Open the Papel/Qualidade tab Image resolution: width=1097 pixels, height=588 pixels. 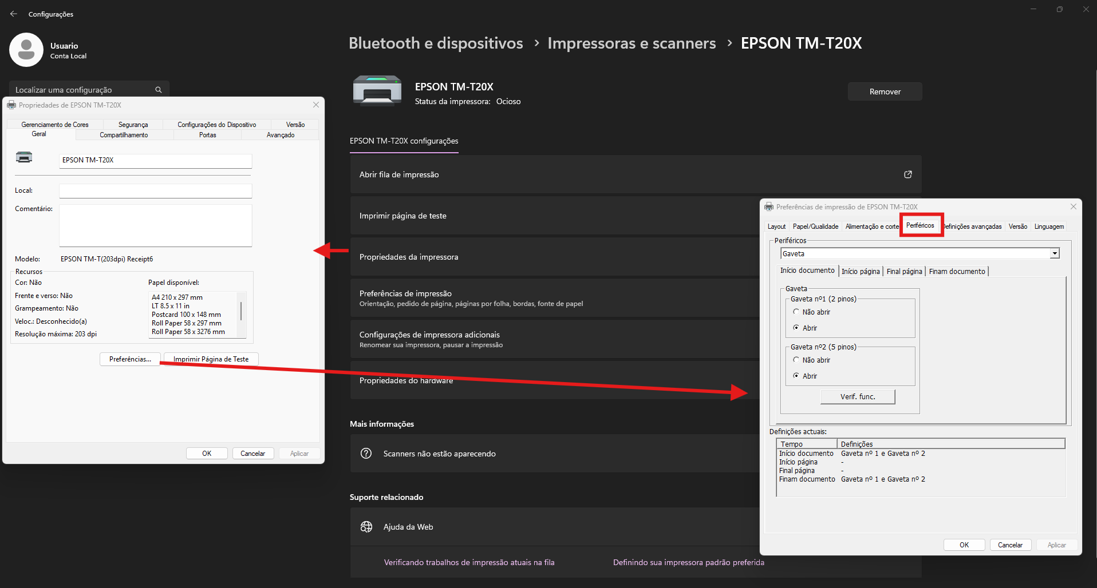815,227
